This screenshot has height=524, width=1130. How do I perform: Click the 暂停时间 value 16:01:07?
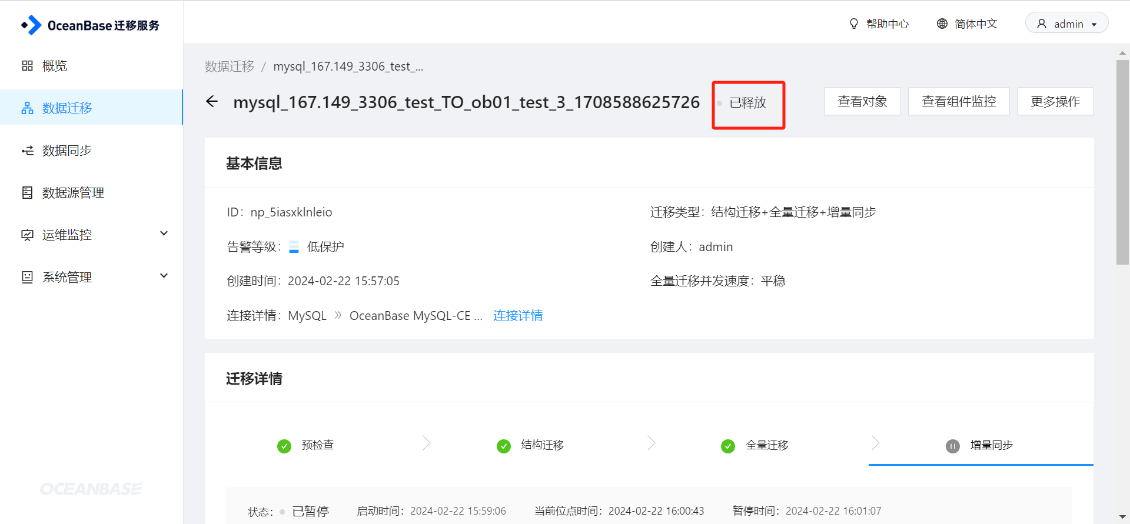click(x=833, y=511)
